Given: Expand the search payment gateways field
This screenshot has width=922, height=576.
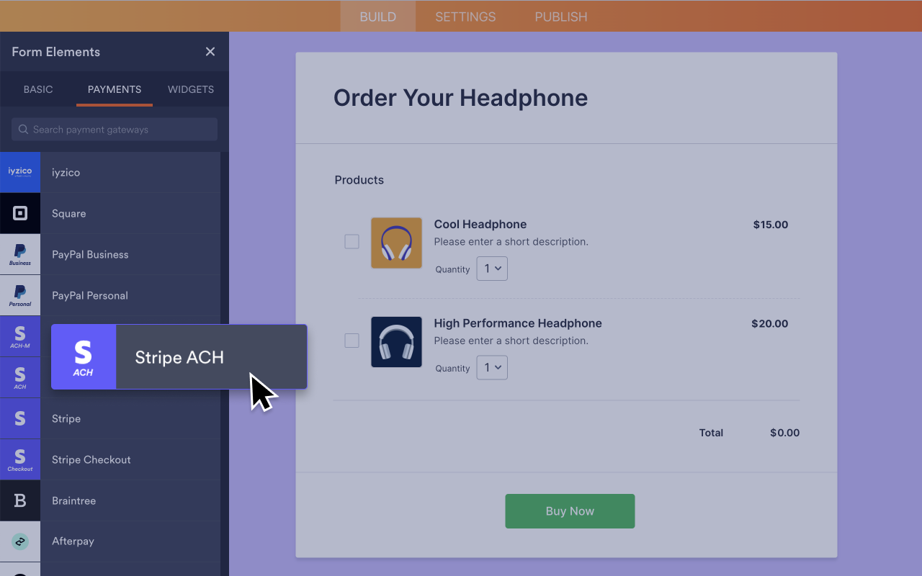Looking at the screenshot, I should tap(113, 129).
